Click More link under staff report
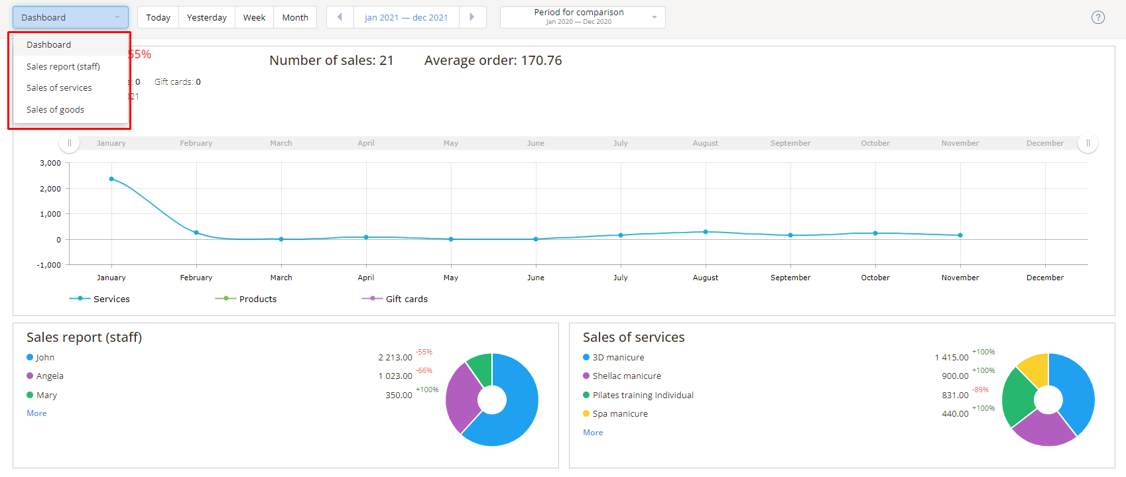 36,413
